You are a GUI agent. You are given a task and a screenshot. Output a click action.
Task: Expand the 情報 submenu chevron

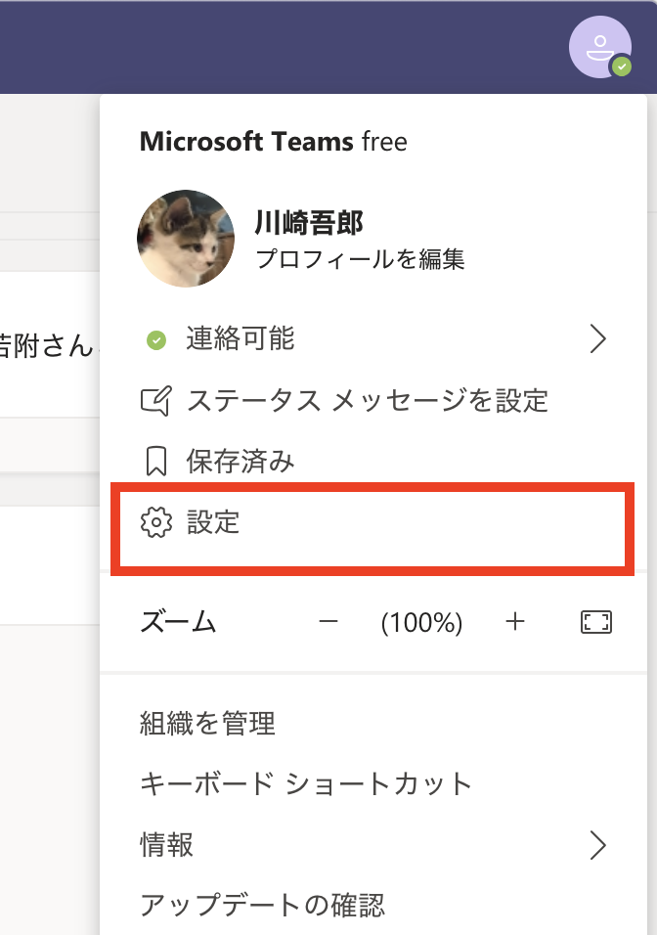tap(597, 844)
